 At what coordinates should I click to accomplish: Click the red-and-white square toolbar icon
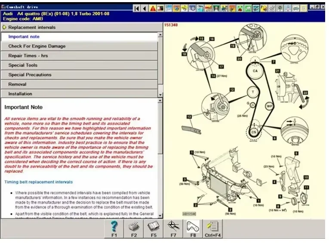pos(161,9)
